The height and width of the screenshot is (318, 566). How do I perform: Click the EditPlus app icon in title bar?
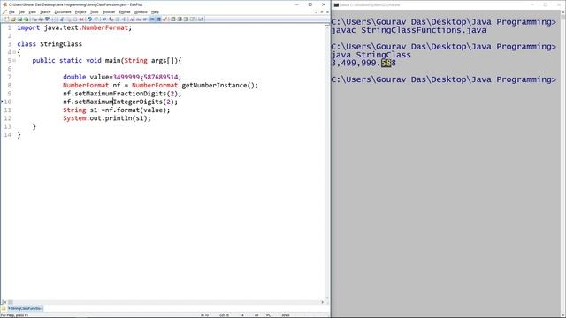(x=4, y=4)
